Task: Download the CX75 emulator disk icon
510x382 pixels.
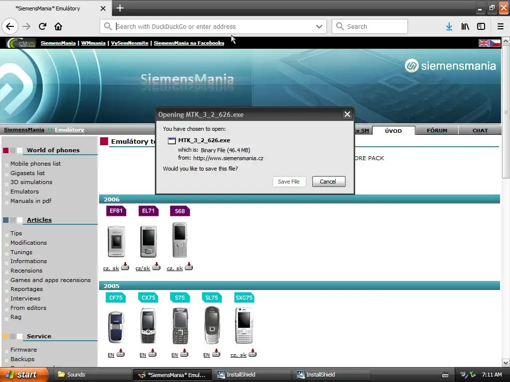Action: point(152,353)
